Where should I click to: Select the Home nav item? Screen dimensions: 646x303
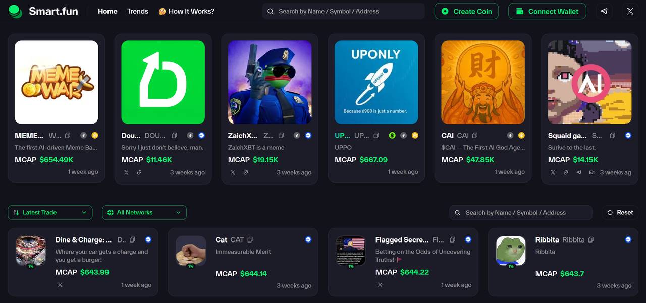[x=107, y=11]
